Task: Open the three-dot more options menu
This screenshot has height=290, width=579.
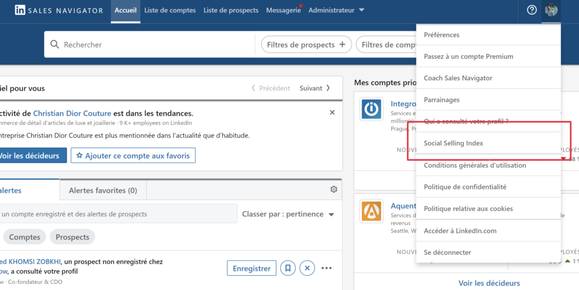Action: [x=326, y=268]
